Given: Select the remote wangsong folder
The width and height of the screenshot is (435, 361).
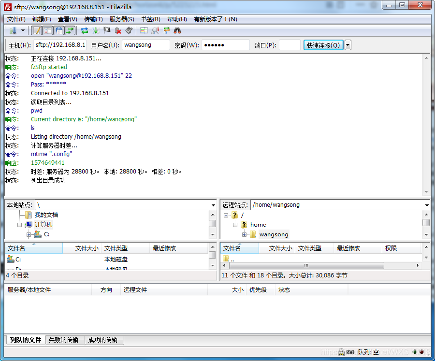Looking at the screenshot, I should (x=274, y=234).
